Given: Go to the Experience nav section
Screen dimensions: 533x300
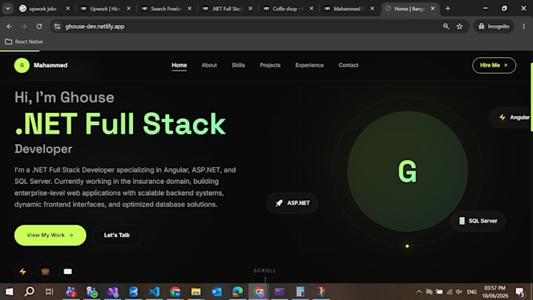Looking at the screenshot, I should tap(310, 65).
